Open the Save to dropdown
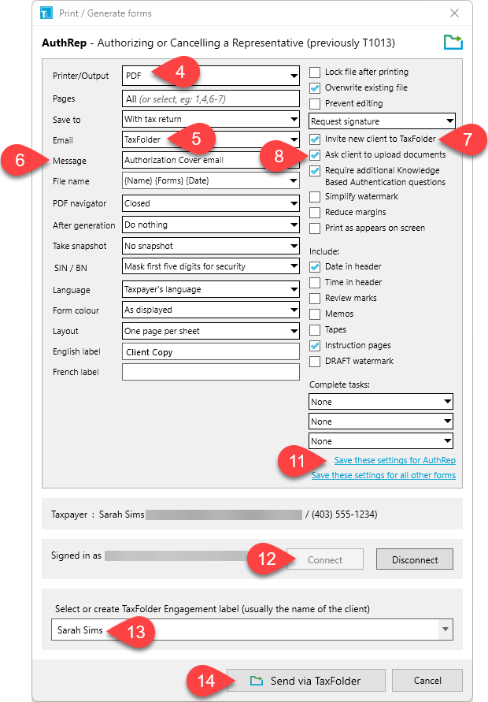Screen dimensions: 488x702 click(211, 119)
